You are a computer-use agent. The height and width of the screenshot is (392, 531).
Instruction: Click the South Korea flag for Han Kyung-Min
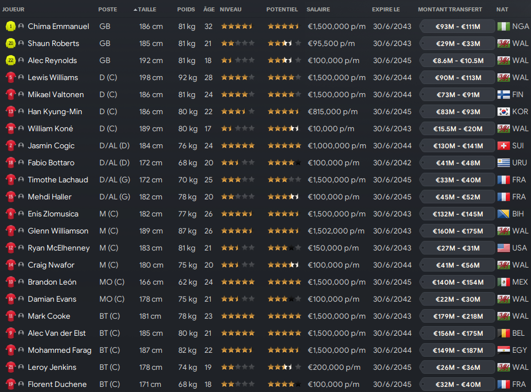coord(504,111)
